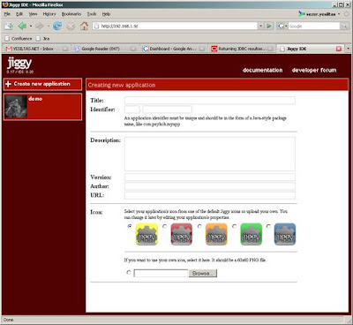Image resolution: width=353 pixels, height=325 pixels.
Task: Choose the yellow icon radio button
Action: (130, 226)
